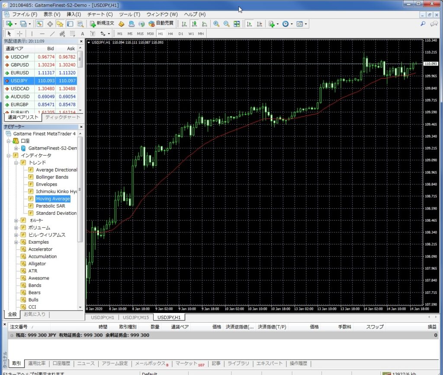Screen dimensions: 443x375
Task: Toggle chart auto scroll icon
Action: point(249,24)
